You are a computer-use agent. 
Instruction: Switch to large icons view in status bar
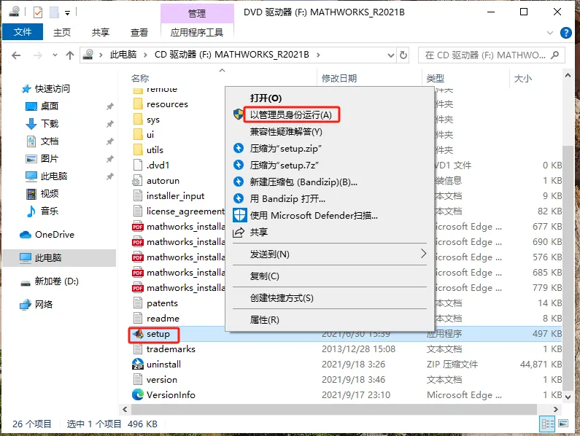[x=563, y=424]
